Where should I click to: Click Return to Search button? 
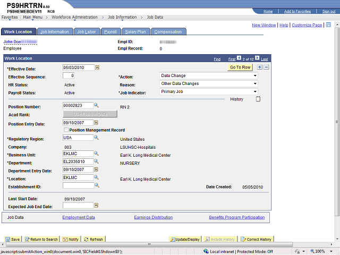tap(41, 239)
